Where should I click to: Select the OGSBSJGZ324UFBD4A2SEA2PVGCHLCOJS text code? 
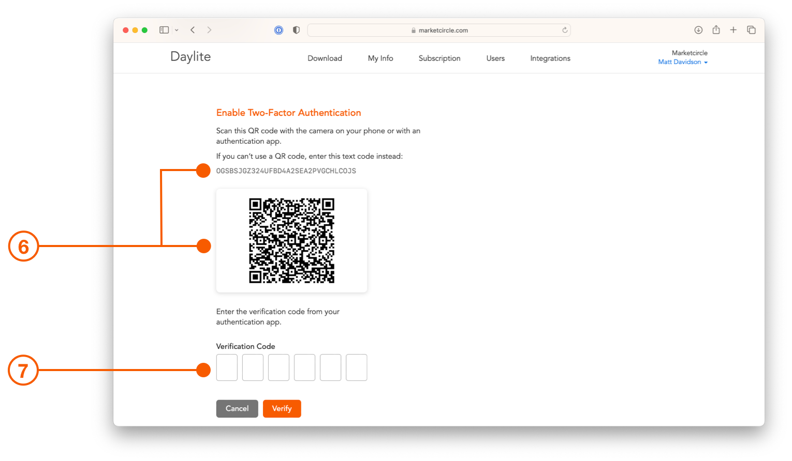coord(286,171)
